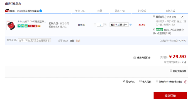Viewport: 195px width, 104px height.
Task: Click the 优惠（元） column header
Action: click(x=120, y=11)
